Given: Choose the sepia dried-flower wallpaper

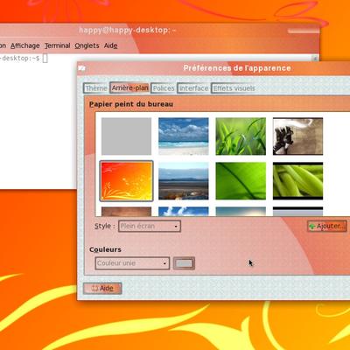Looking at the screenshot, I should point(297,136).
